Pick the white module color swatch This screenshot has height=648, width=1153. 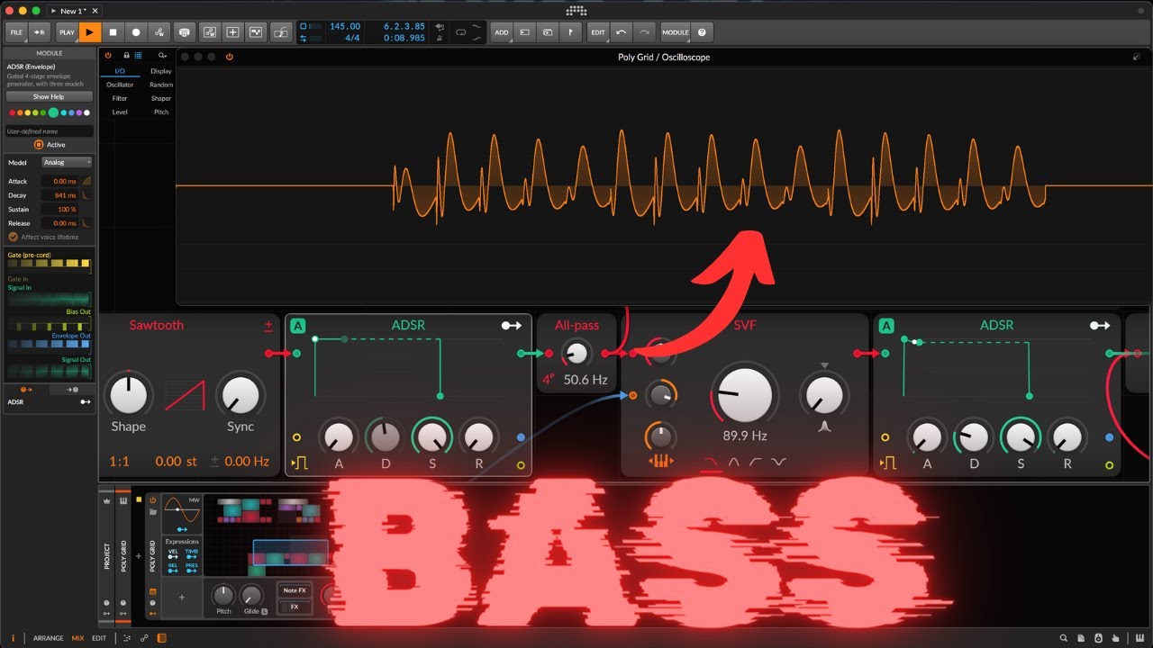click(x=88, y=112)
